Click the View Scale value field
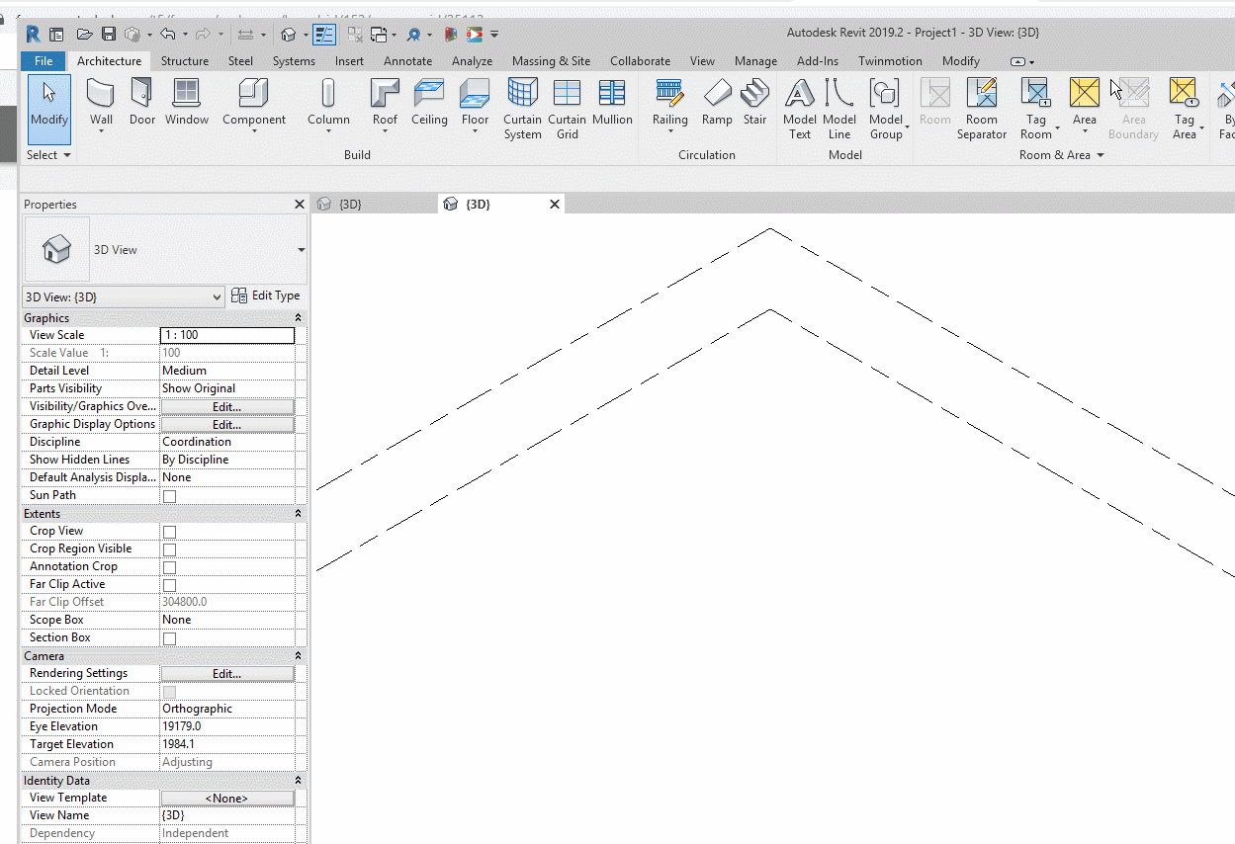This screenshot has width=1235, height=844. (226, 334)
